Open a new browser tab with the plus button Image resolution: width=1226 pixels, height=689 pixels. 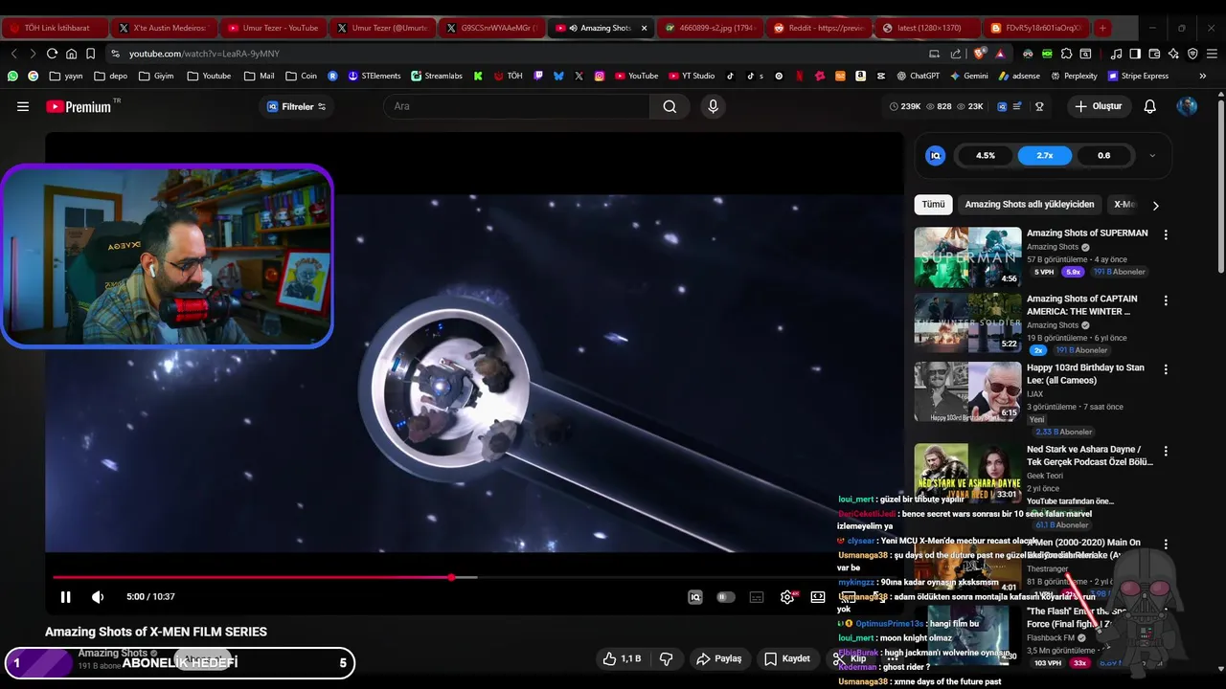point(1102,28)
